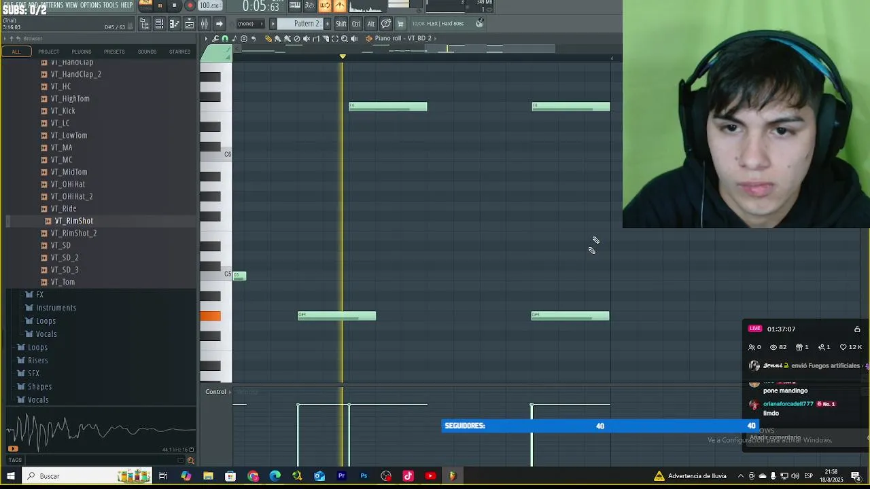Viewport: 870px width, 489px height.
Task: Click the yellow playhead marker
Action: 343,56
